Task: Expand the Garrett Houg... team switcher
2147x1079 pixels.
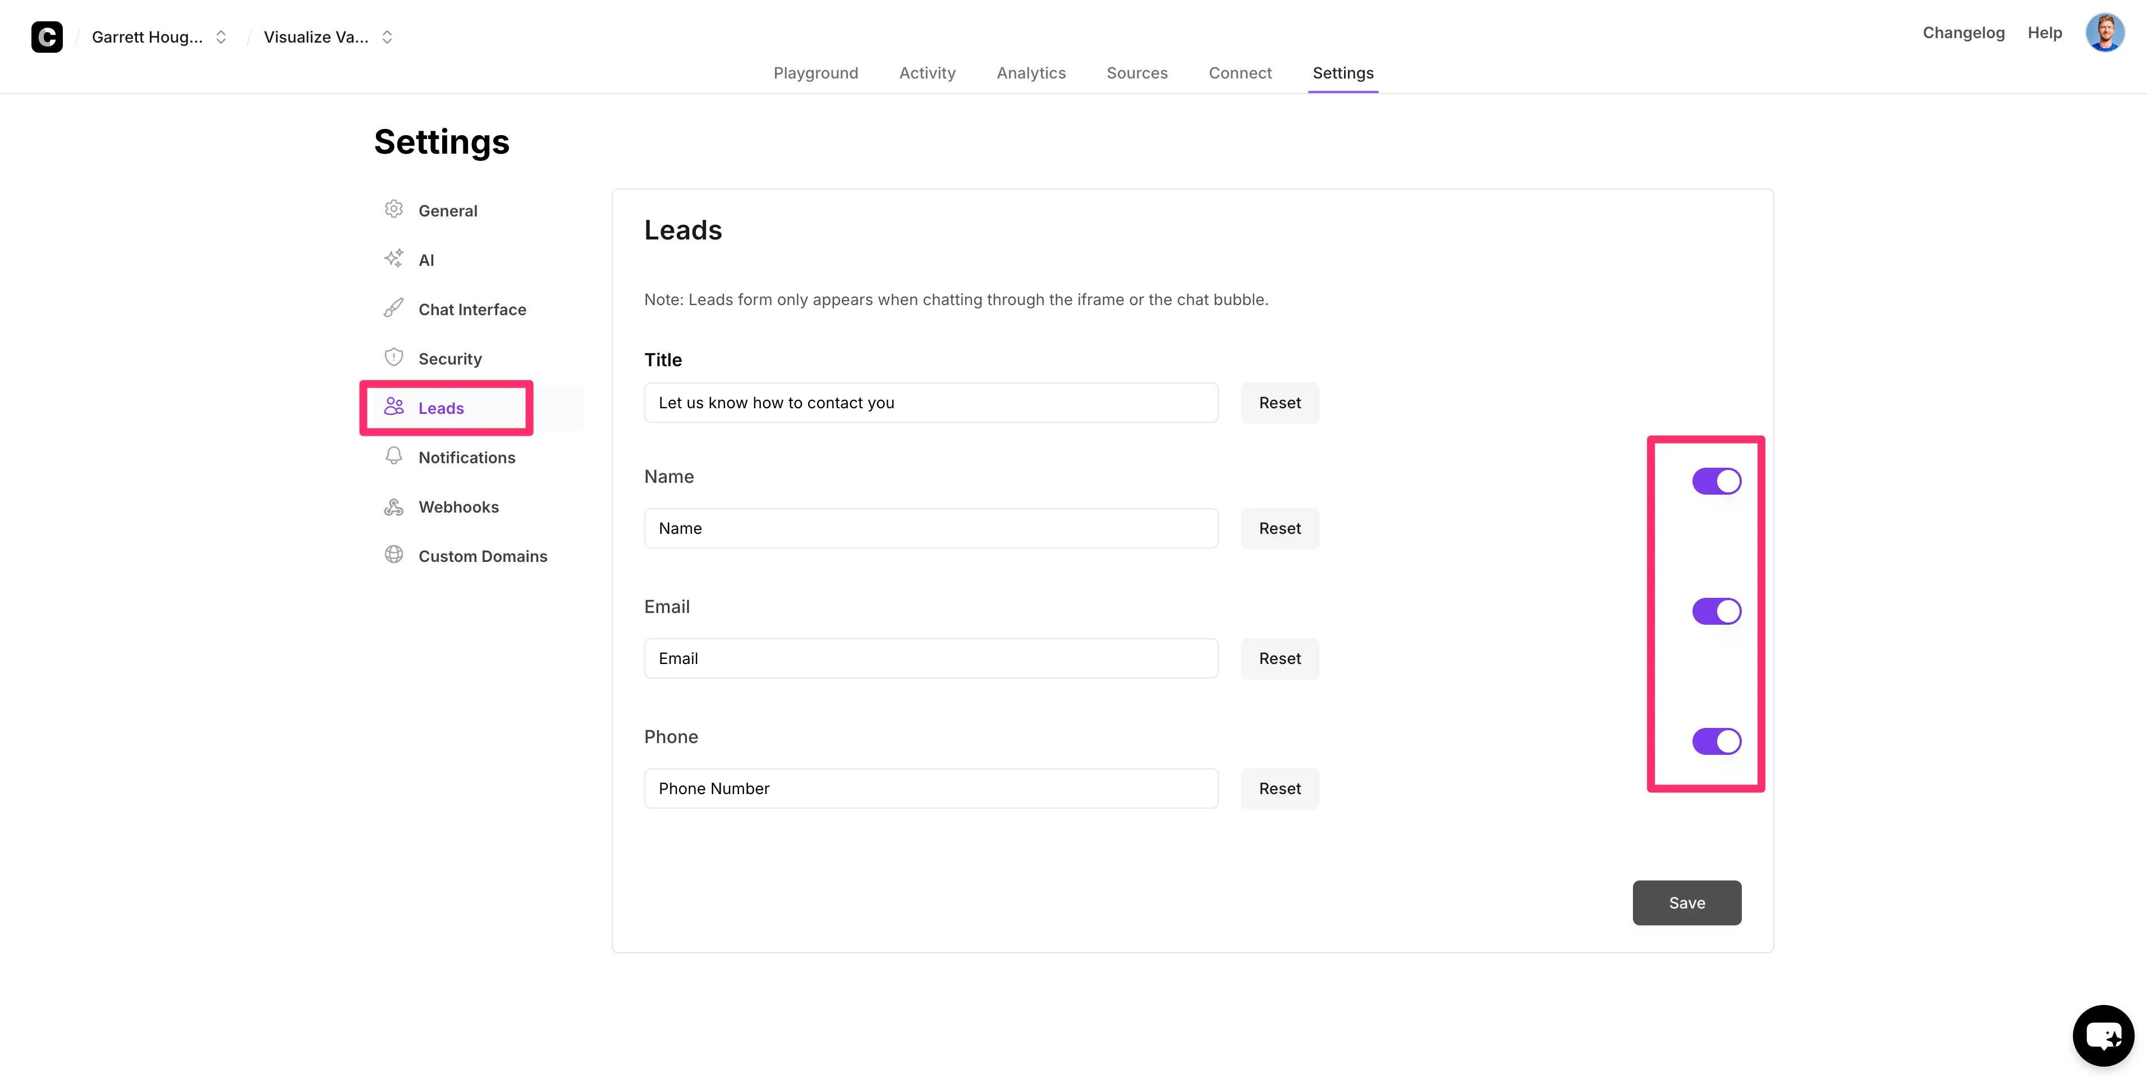Action: 158,36
